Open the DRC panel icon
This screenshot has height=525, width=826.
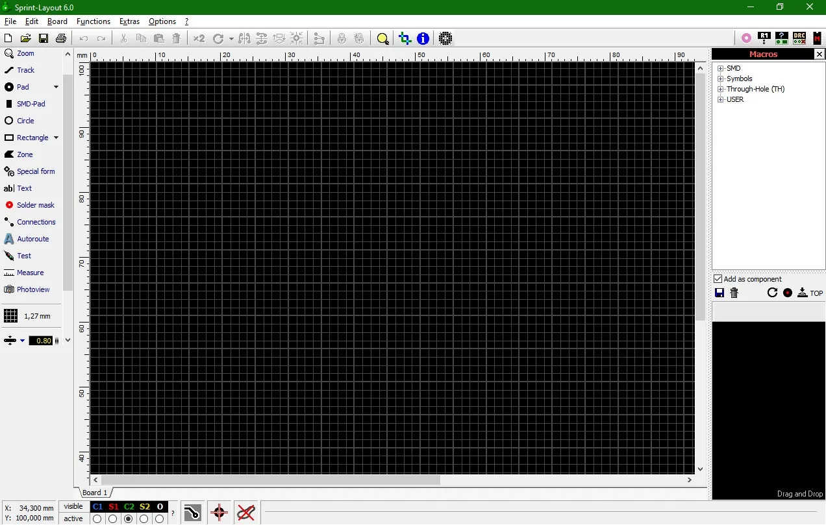pyautogui.click(x=799, y=39)
